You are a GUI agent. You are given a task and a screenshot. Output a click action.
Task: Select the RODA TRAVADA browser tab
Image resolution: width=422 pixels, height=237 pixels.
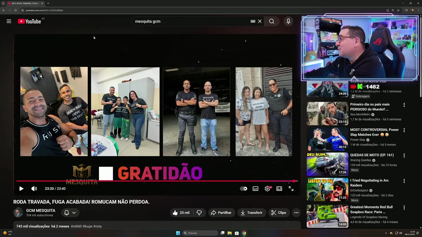(25, 3)
